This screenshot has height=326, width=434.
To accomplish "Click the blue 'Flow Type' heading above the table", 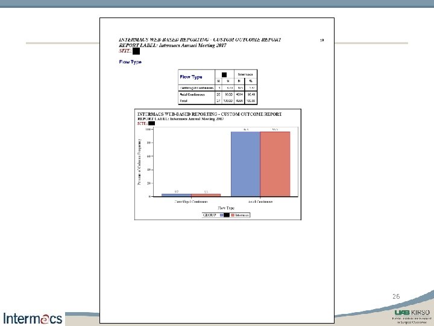I will pos(130,62).
